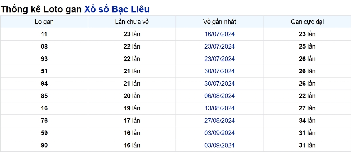Click the Lo gan column header
Image resolution: width=352 pixels, height=152 pixels.
coord(44,22)
